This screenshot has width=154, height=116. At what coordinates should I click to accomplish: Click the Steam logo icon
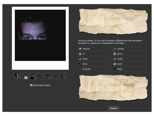80,59
